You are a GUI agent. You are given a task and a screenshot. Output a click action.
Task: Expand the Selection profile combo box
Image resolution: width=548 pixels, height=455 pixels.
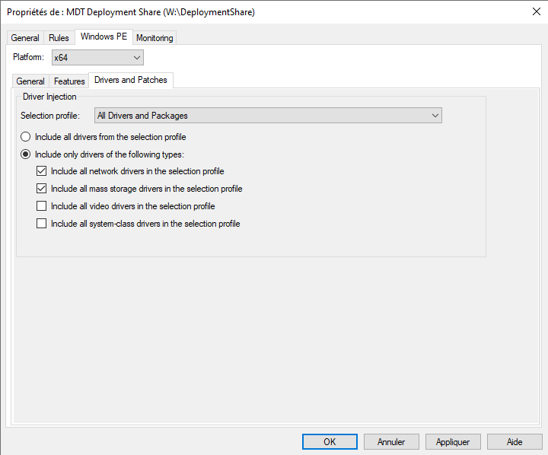[268, 116]
